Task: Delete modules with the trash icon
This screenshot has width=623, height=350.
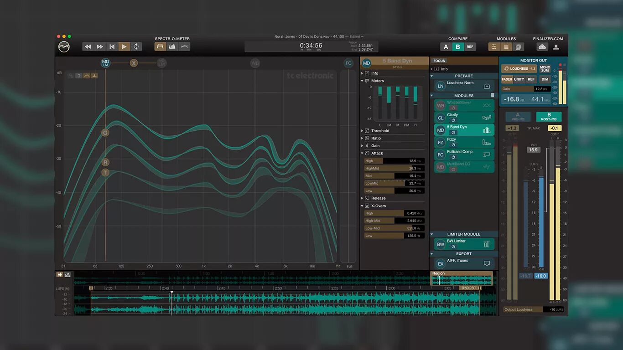Action: 493,95
